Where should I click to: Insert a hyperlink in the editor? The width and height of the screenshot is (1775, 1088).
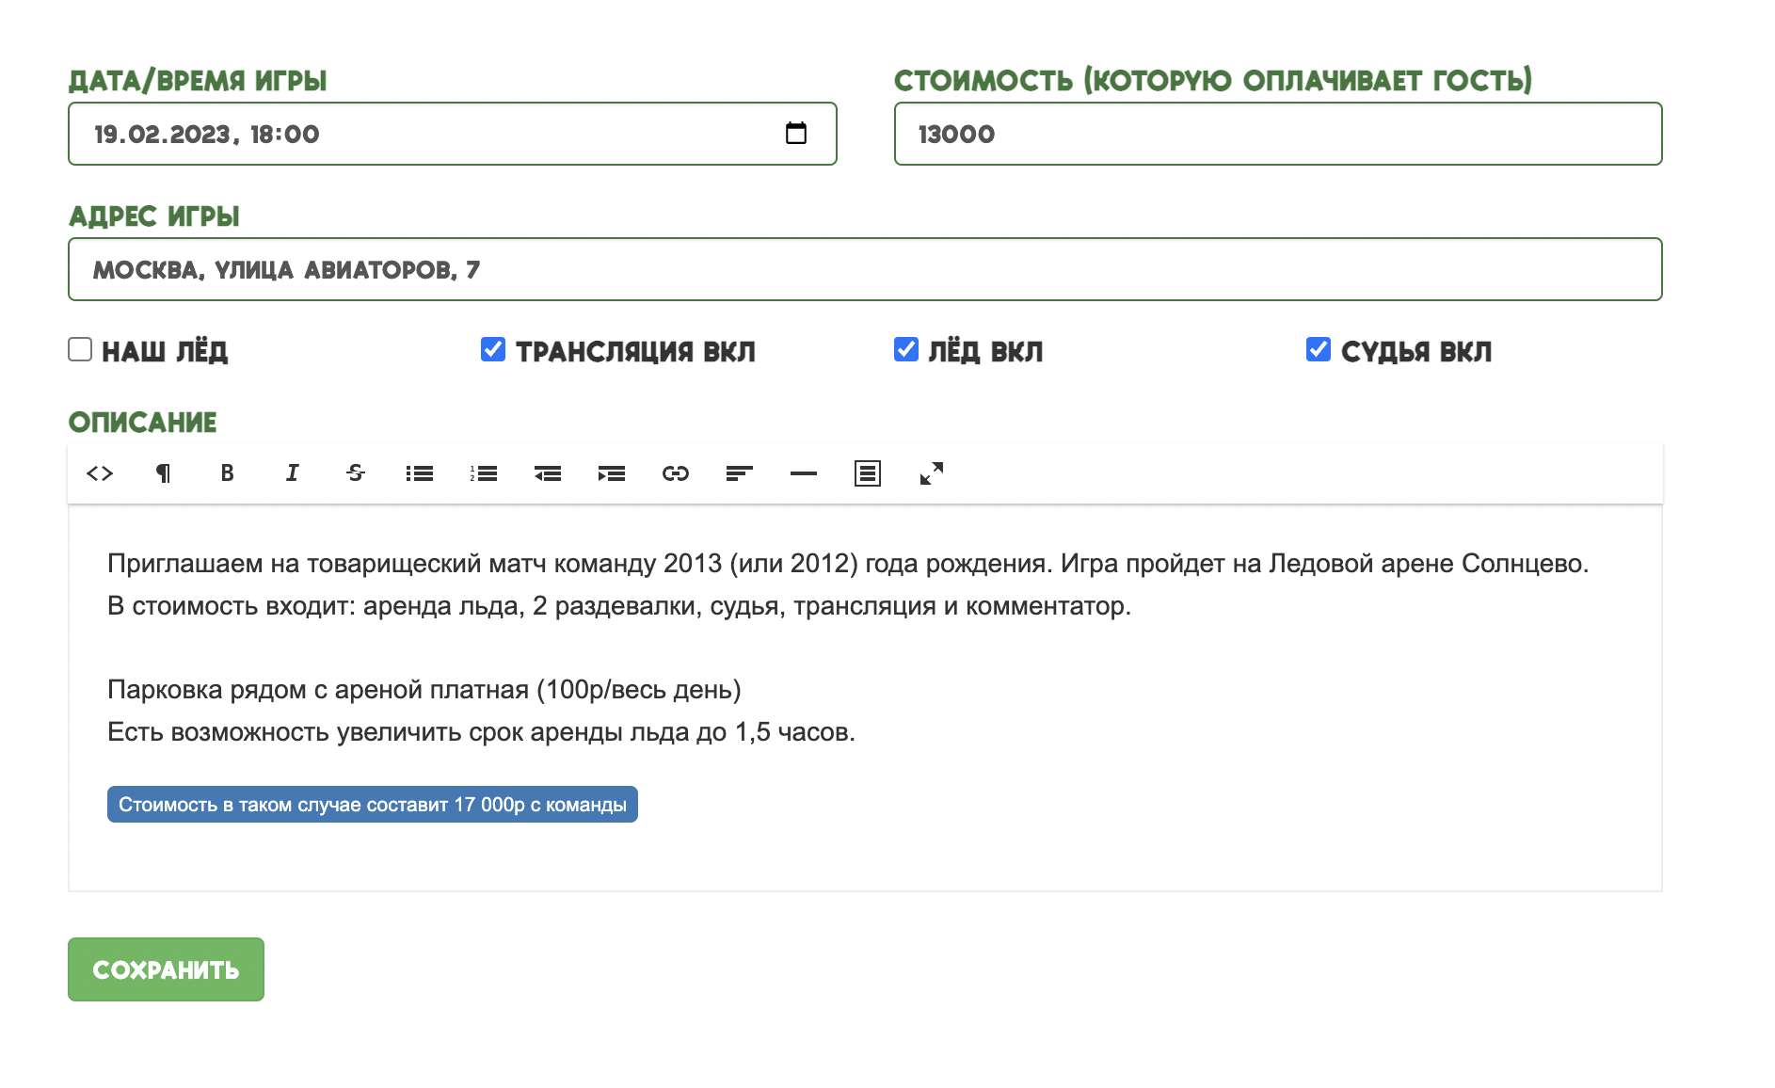(x=676, y=473)
